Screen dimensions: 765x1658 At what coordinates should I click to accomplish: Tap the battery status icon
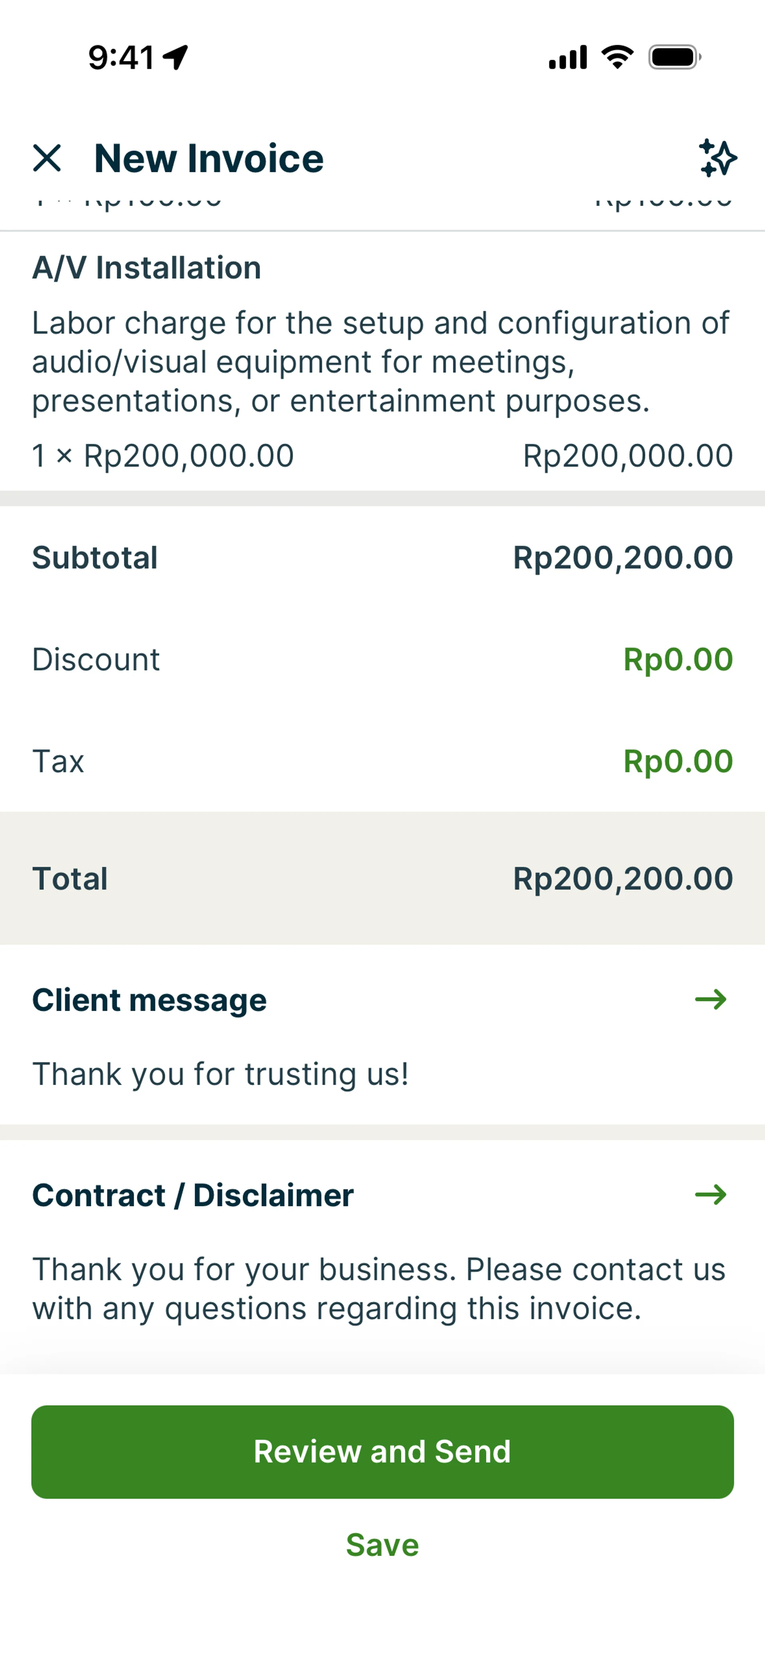[x=674, y=57]
